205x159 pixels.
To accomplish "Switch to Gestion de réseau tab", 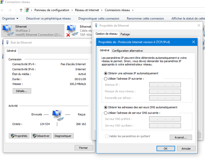I will [106, 34].
